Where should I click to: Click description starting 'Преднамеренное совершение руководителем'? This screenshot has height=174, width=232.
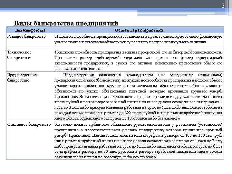point(138,96)
